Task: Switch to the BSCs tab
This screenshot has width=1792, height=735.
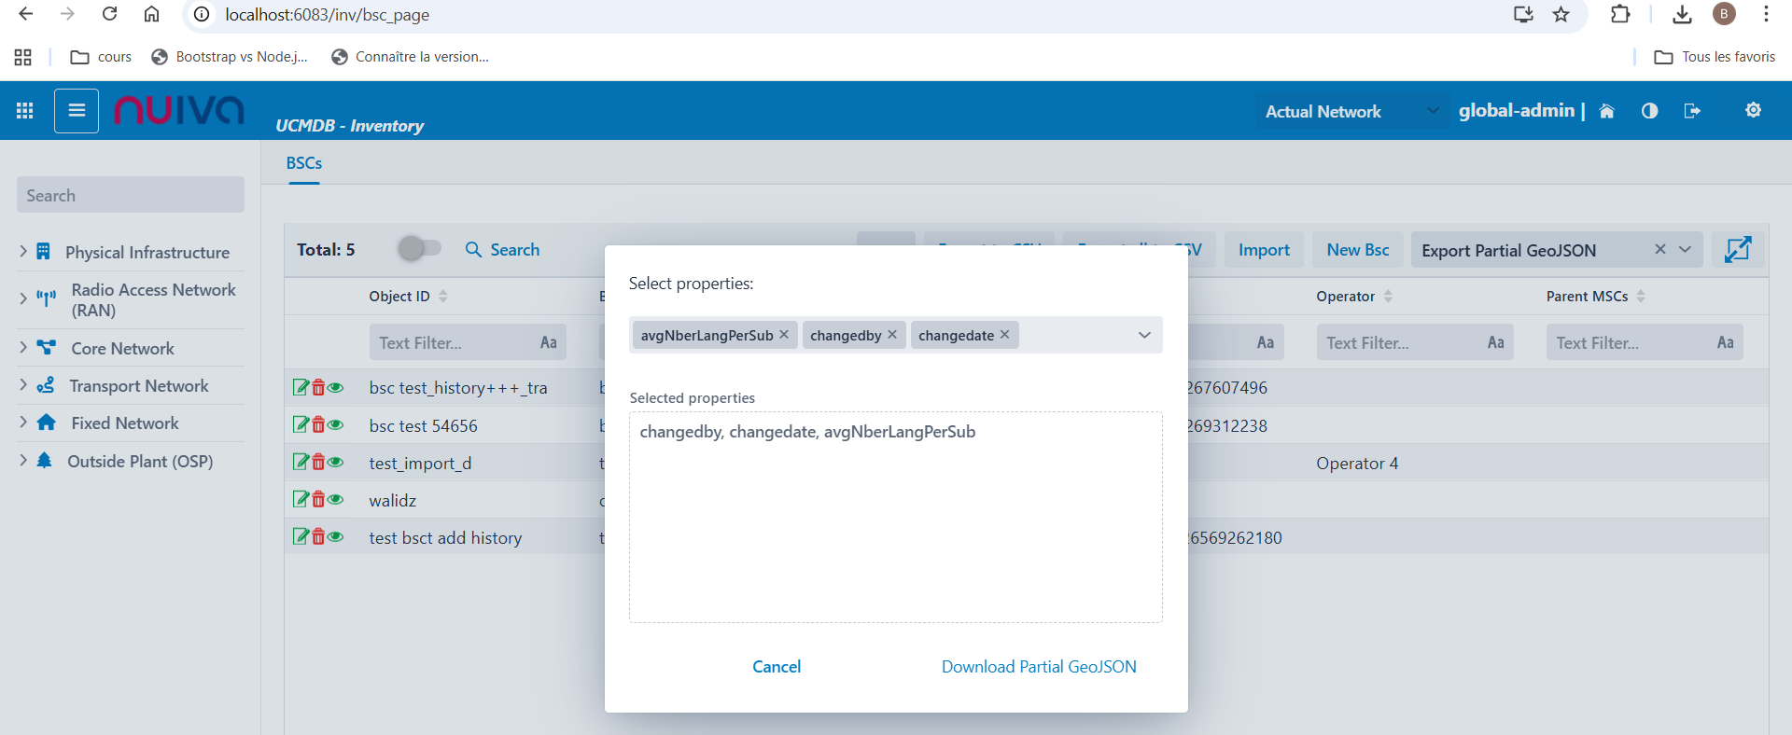Action: click(304, 163)
